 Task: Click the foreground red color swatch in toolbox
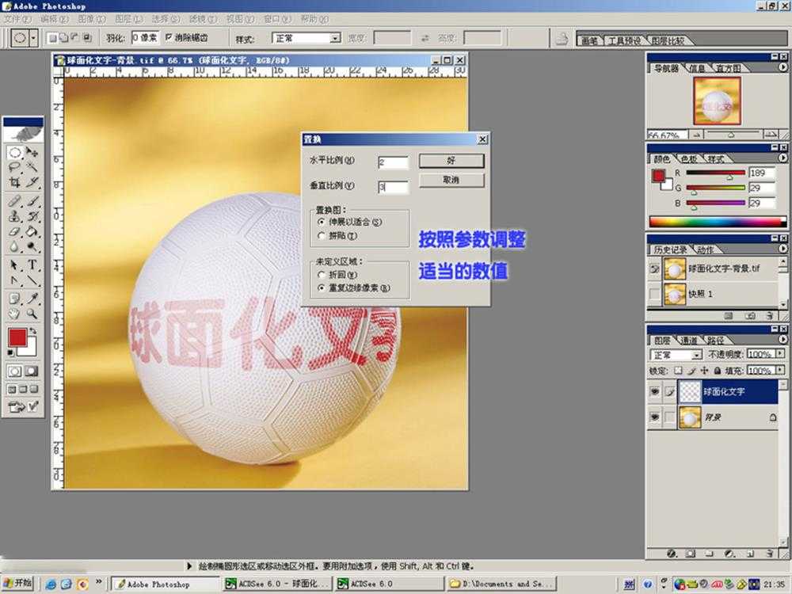[17, 337]
